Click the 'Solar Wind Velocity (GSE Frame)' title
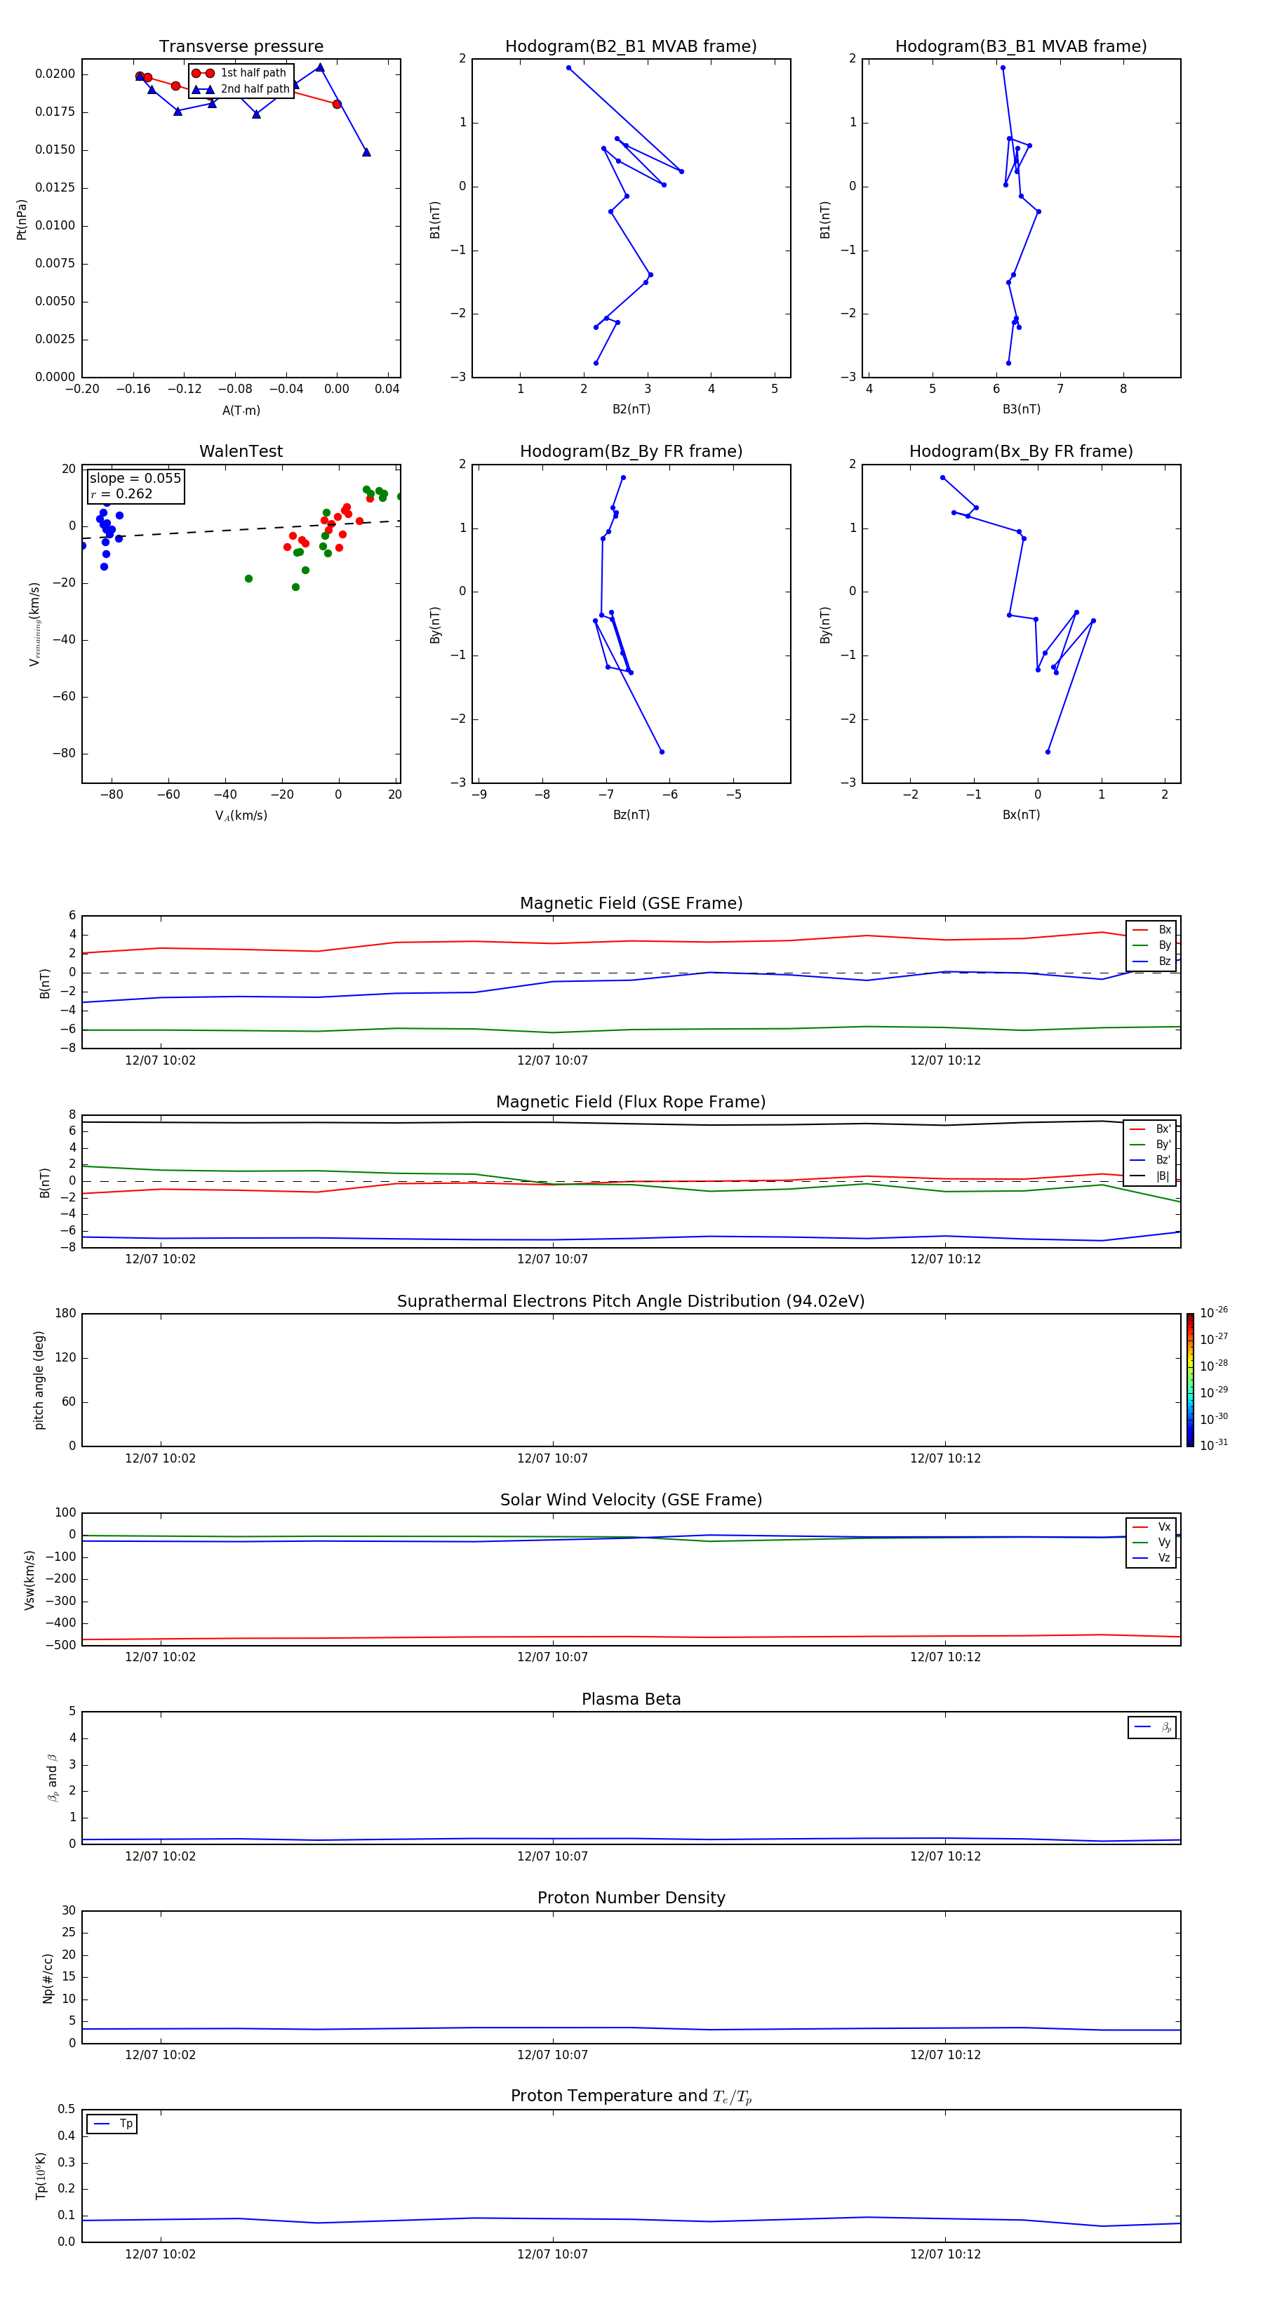 tap(631, 1500)
